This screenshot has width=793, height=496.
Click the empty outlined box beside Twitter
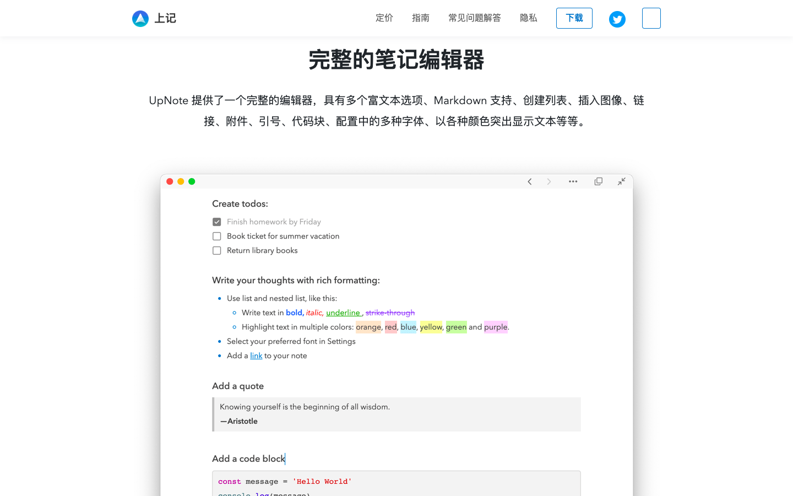click(651, 18)
